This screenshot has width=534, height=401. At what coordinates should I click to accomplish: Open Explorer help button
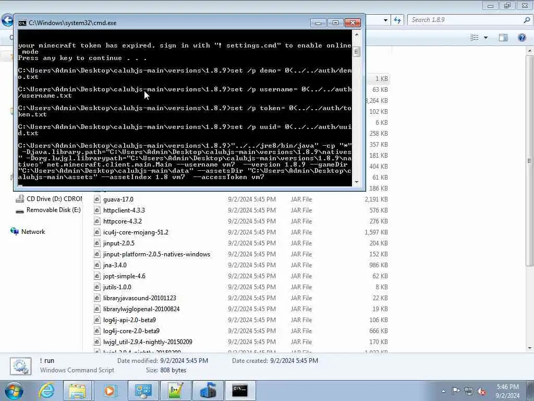click(x=521, y=38)
